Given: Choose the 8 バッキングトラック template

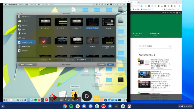Looking at the screenshot, I should (x=92, y=23).
